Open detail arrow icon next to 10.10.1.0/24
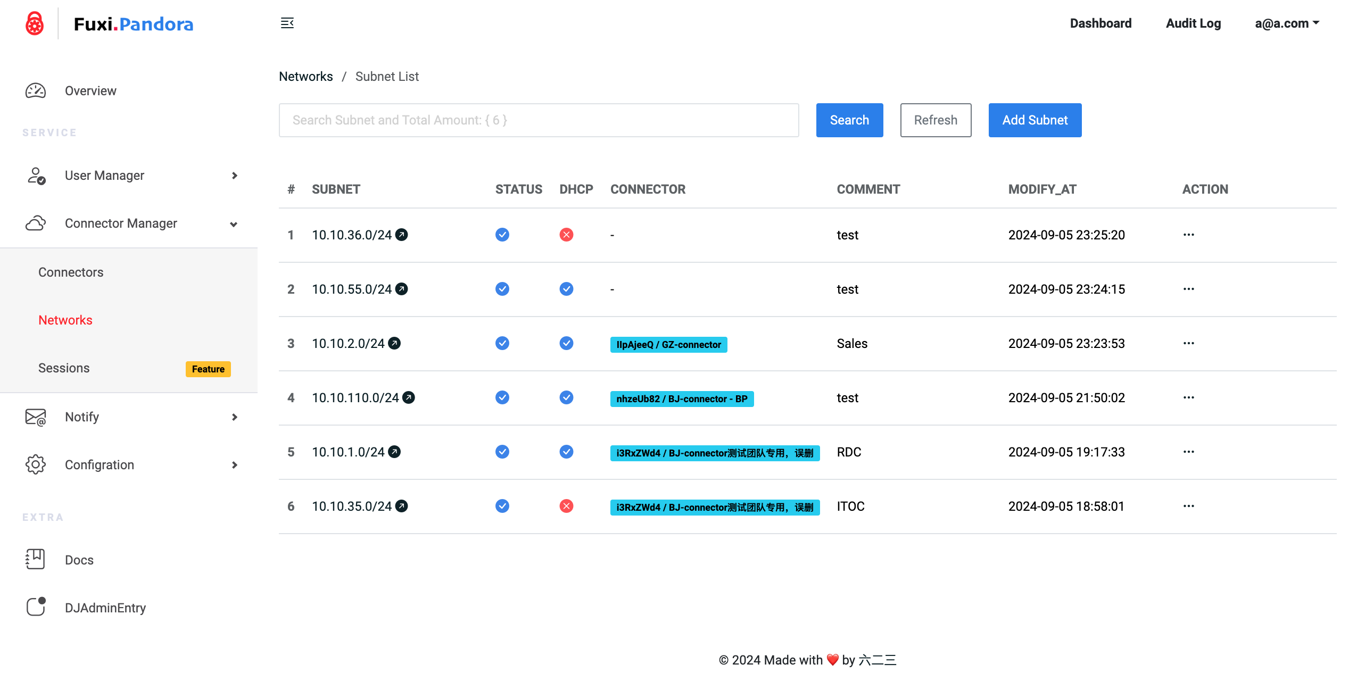The image size is (1357, 681). [394, 452]
